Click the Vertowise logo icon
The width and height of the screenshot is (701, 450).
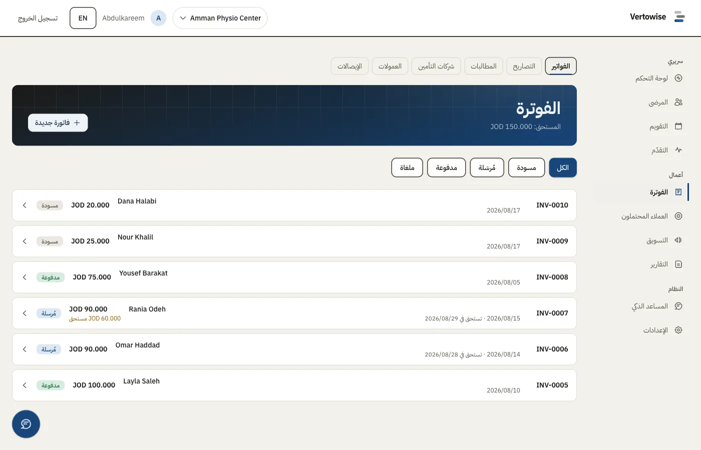point(679,17)
